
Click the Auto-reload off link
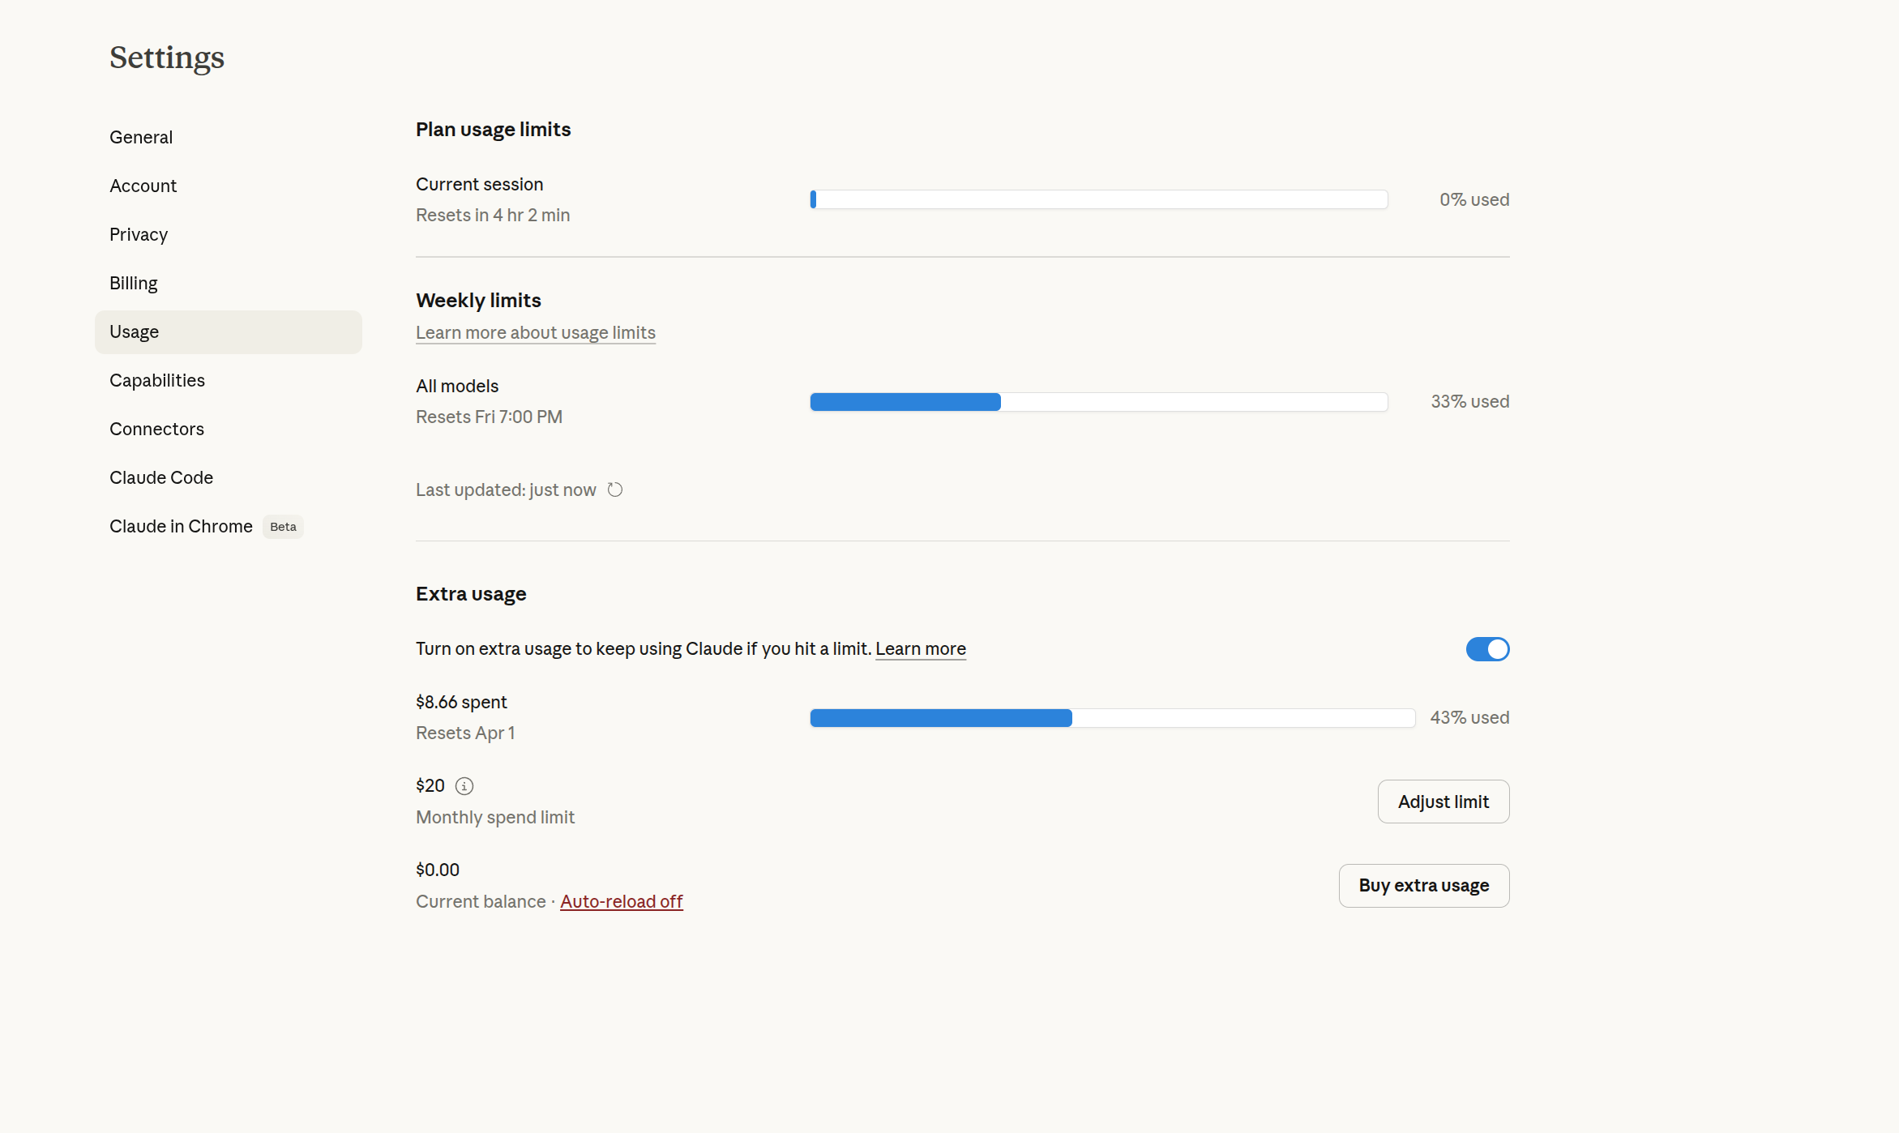click(x=621, y=901)
